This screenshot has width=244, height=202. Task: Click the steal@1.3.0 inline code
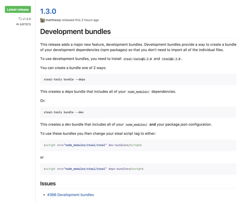pos(171,59)
